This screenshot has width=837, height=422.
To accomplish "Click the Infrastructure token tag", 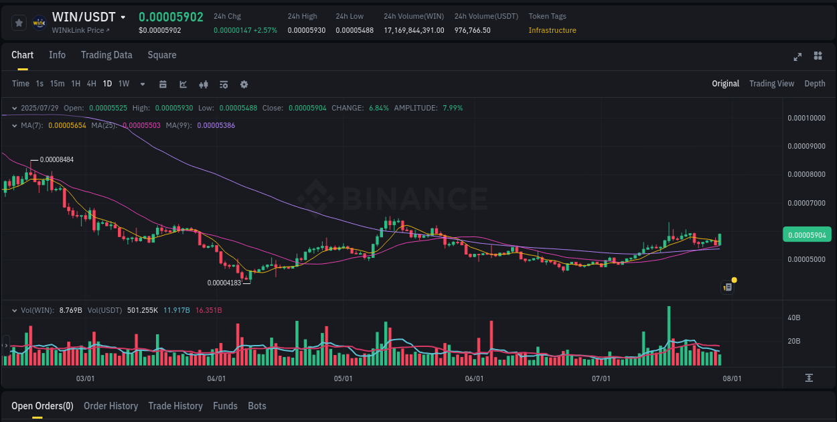I will point(552,30).
